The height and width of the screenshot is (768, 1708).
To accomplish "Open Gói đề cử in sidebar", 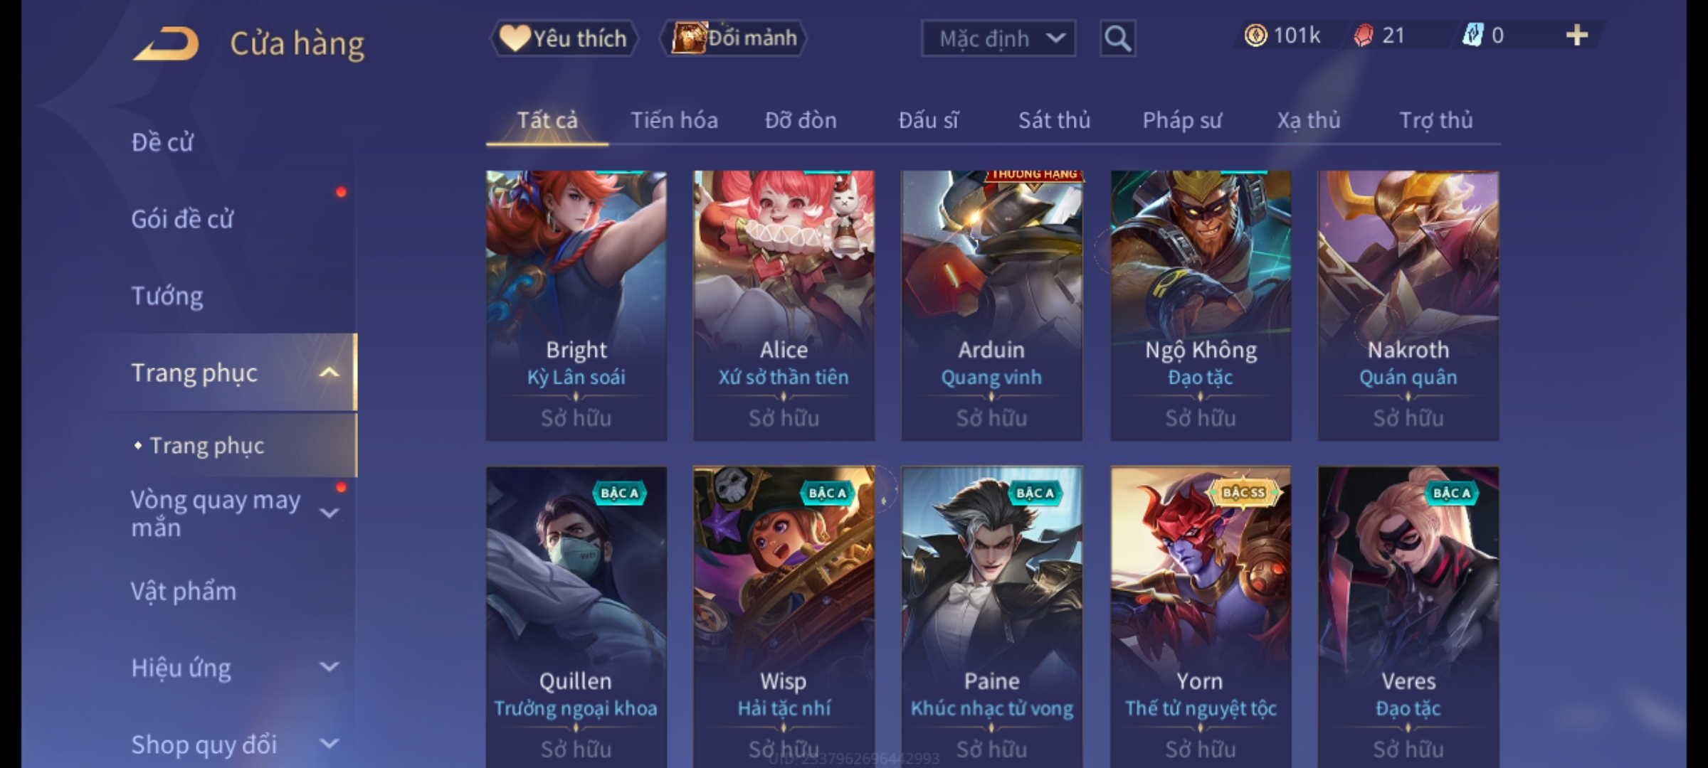I will click(x=182, y=219).
